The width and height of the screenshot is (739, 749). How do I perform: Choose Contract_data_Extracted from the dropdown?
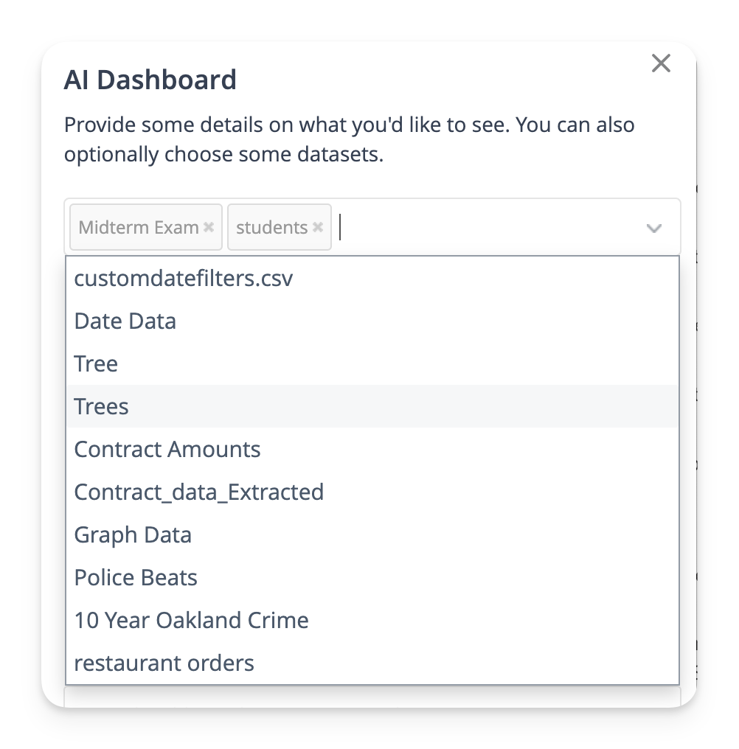coord(199,492)
